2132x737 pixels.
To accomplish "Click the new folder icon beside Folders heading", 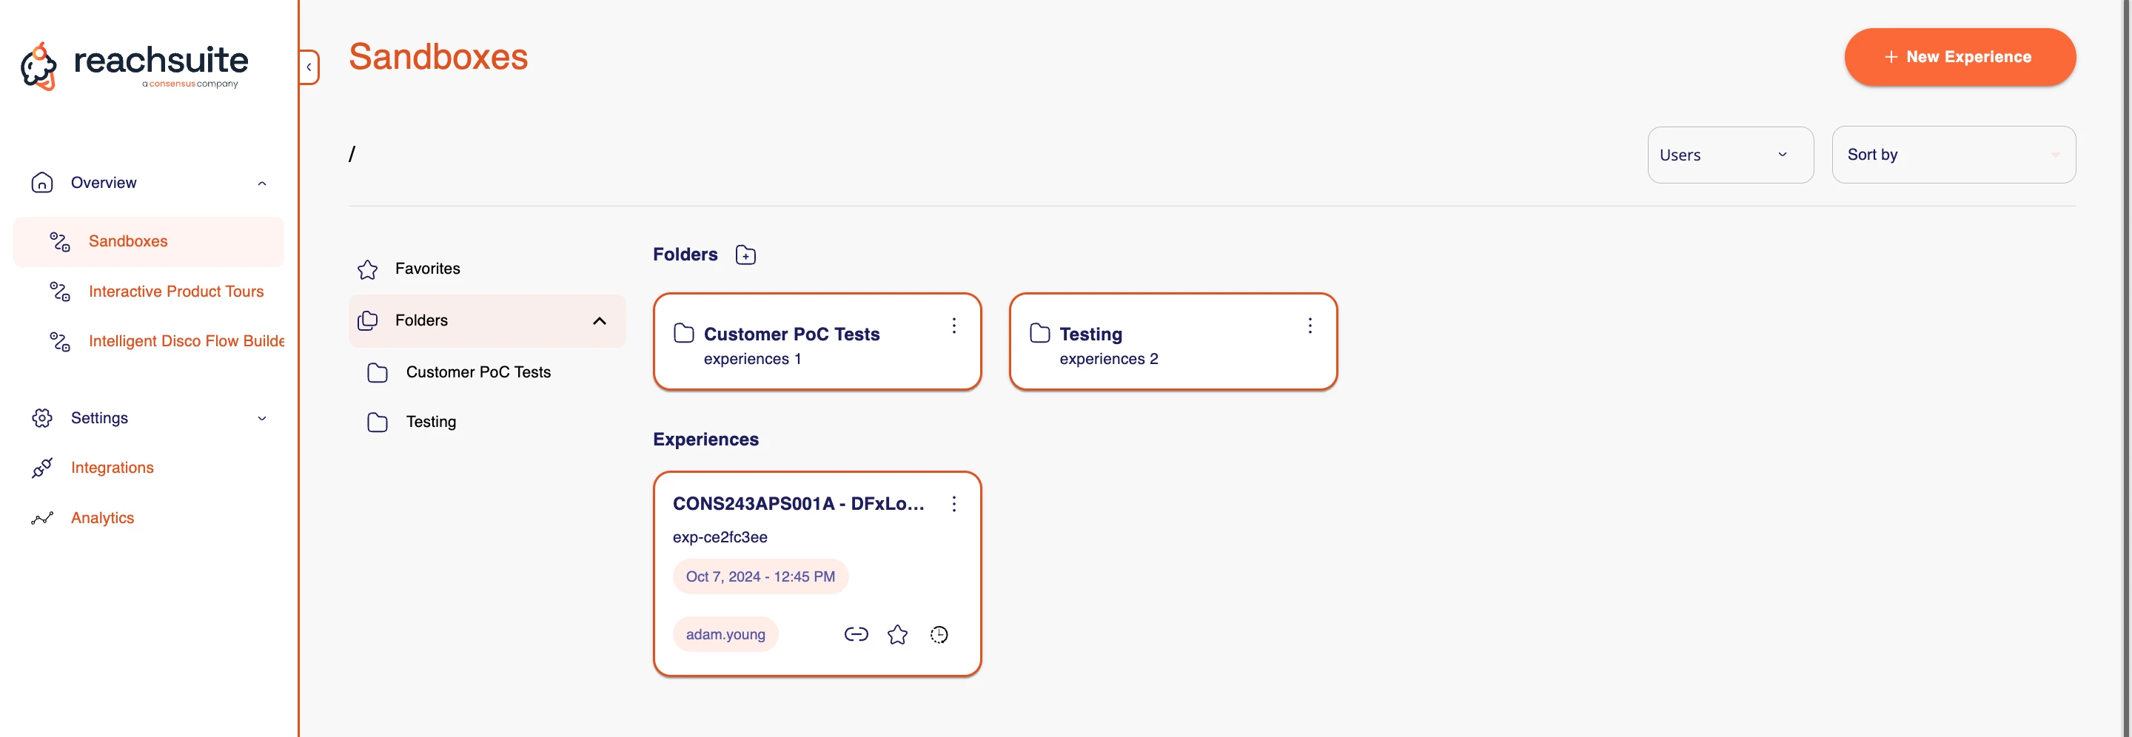I will pos(745,255).
